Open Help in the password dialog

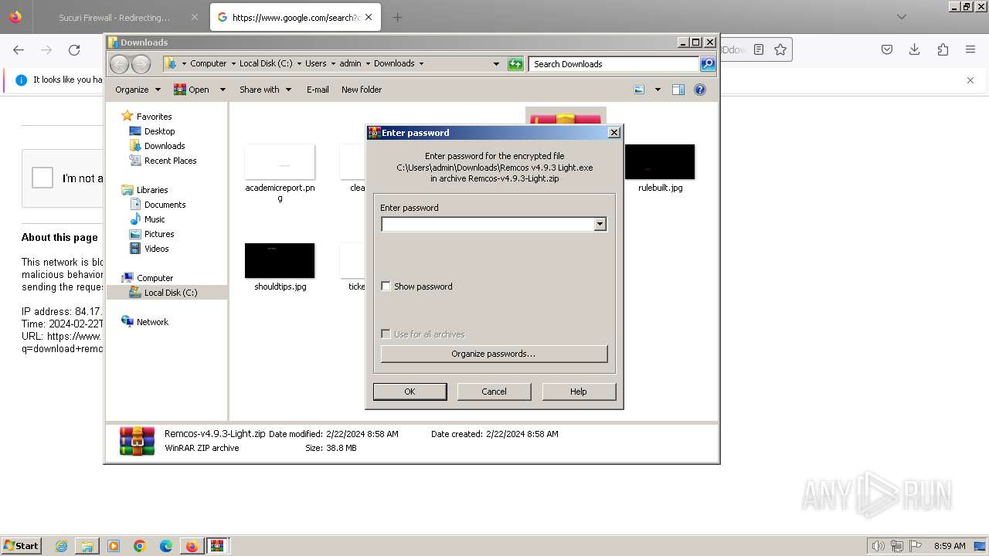(x=579, y=392)
